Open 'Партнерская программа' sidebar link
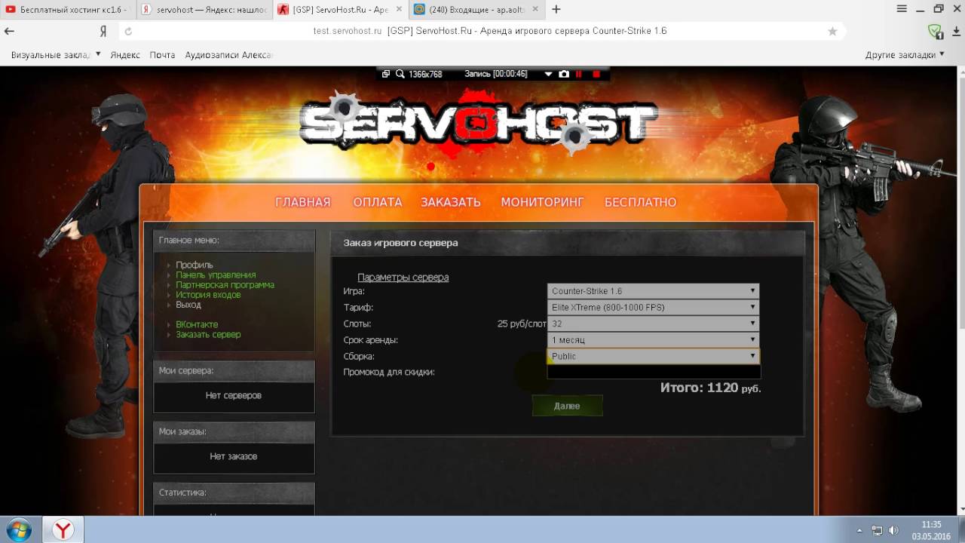This screenshot has width=965, height=543. [x=225, y=284]
